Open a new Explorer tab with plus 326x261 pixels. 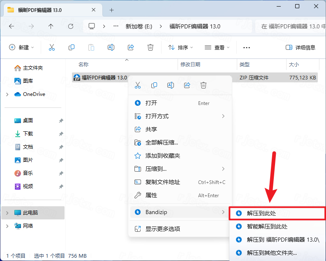click(112, 10)
